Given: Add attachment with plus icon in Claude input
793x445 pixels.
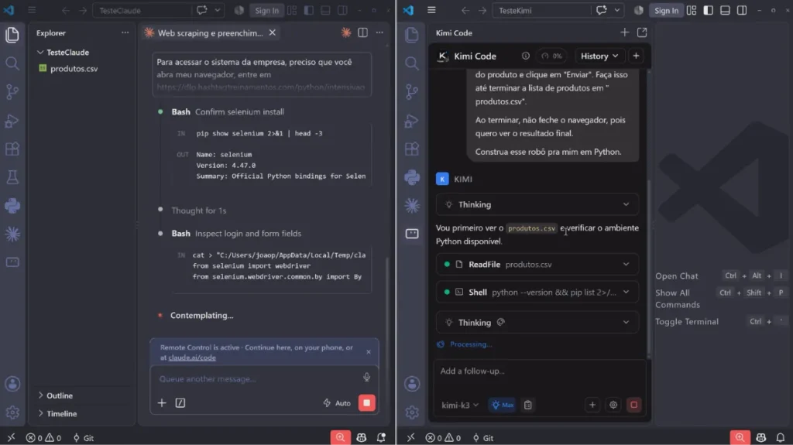Looking at the screenshot, I should tap(162, 403).
